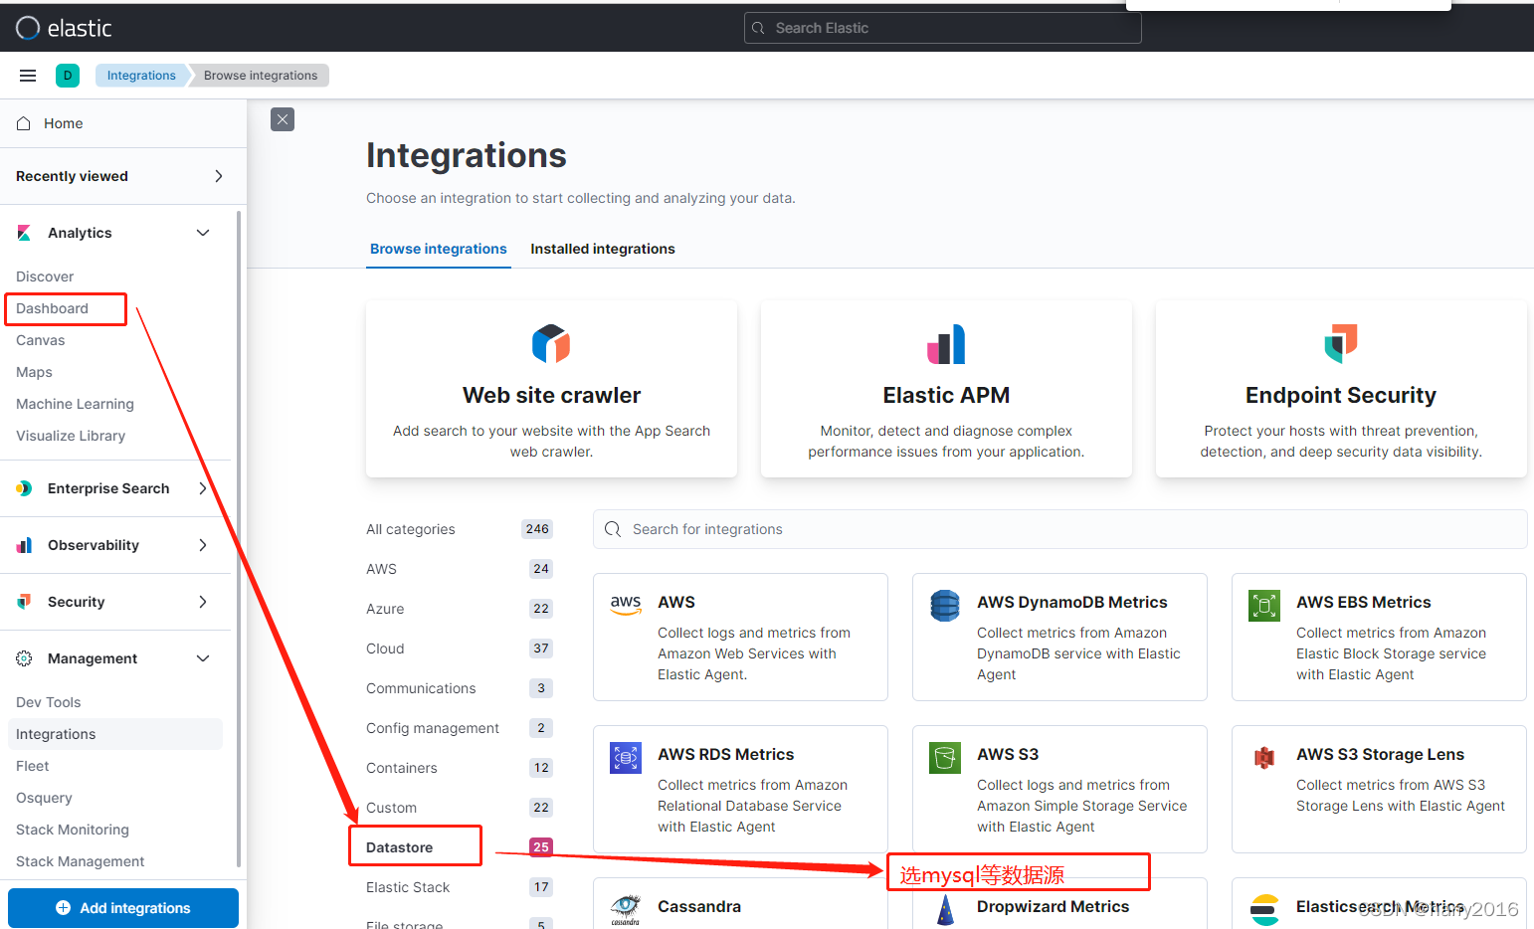Click the Endpoint Security icon
This screenshot has width=1534, height=929.
(x=1341, y=344)
